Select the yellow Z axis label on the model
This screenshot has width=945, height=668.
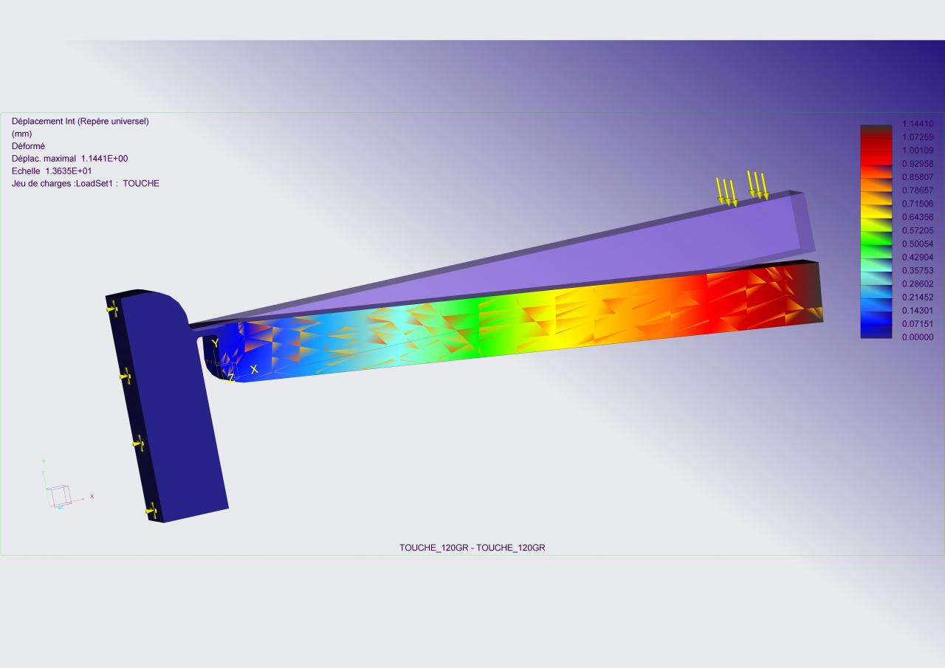pos(231,378)
